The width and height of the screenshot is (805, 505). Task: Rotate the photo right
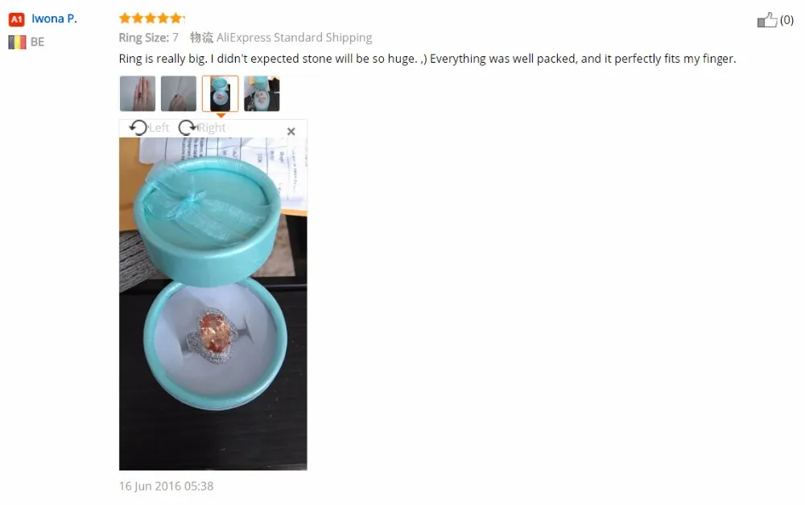pyautogui.click(x=188, y=128)
